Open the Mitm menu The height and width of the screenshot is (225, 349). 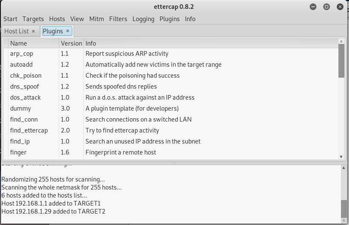tap(96, 19)
